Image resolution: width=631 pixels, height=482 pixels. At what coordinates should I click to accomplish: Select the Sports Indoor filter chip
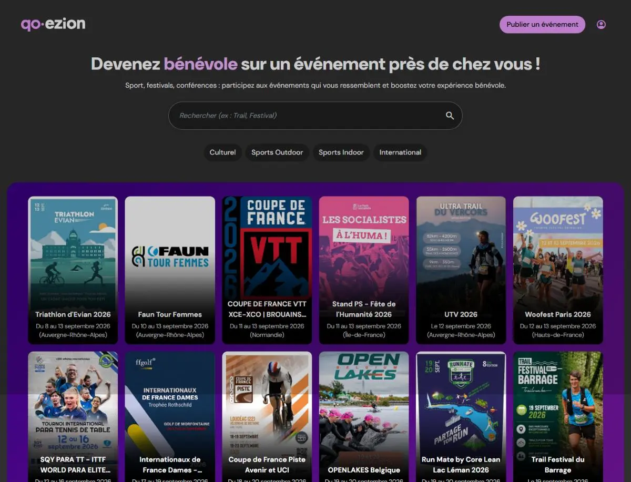click(341, 152)
